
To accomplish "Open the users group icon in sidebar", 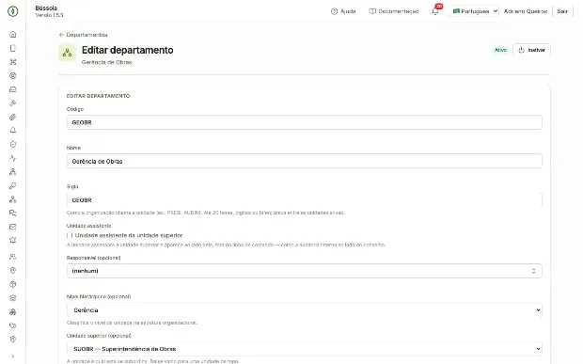I will [x=12, y=257].
